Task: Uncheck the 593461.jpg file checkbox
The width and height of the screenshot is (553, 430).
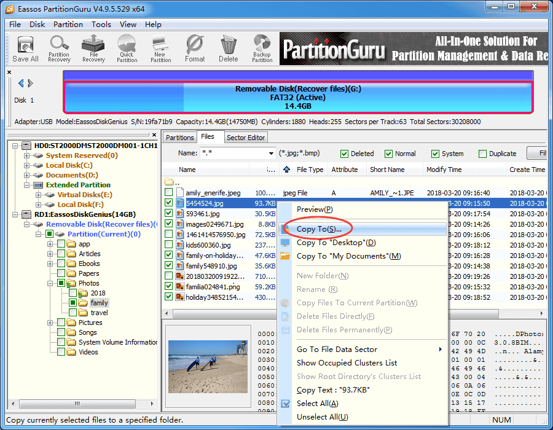Action: click(x=168, y=213)
